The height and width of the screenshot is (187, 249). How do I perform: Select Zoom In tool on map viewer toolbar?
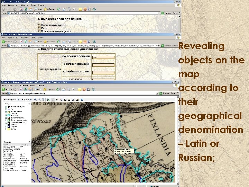35,100
